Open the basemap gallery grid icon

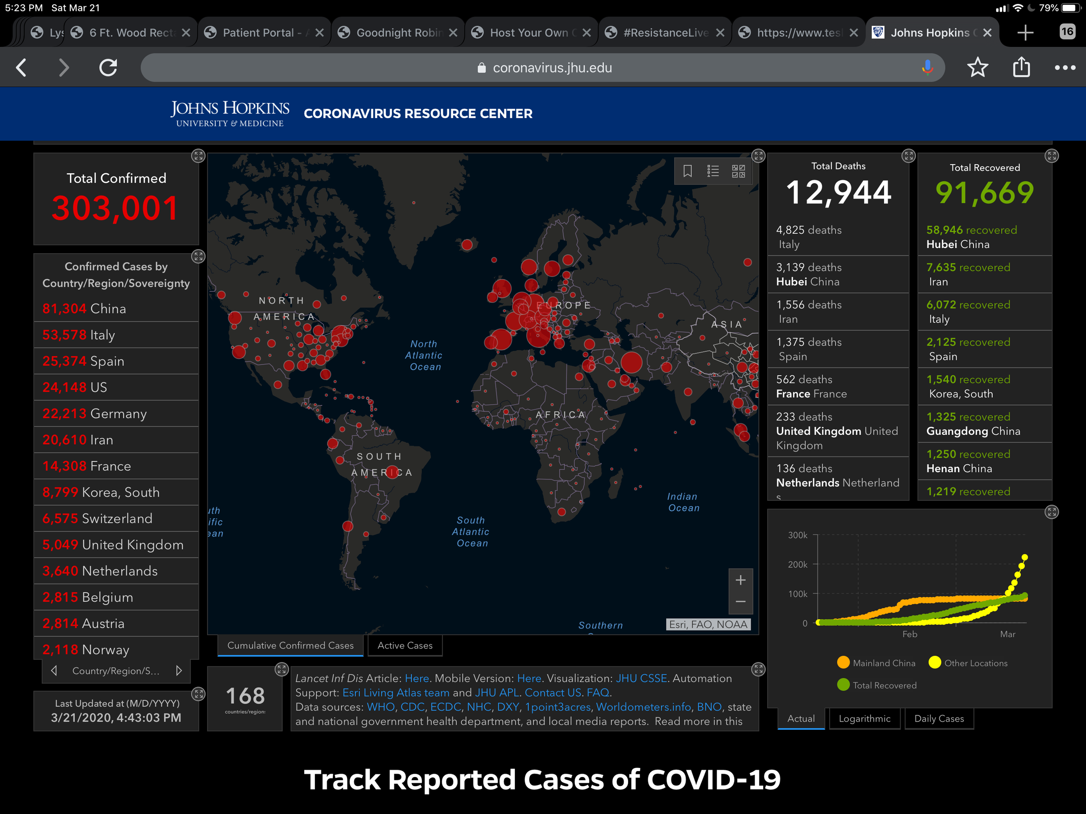(738, 171)
